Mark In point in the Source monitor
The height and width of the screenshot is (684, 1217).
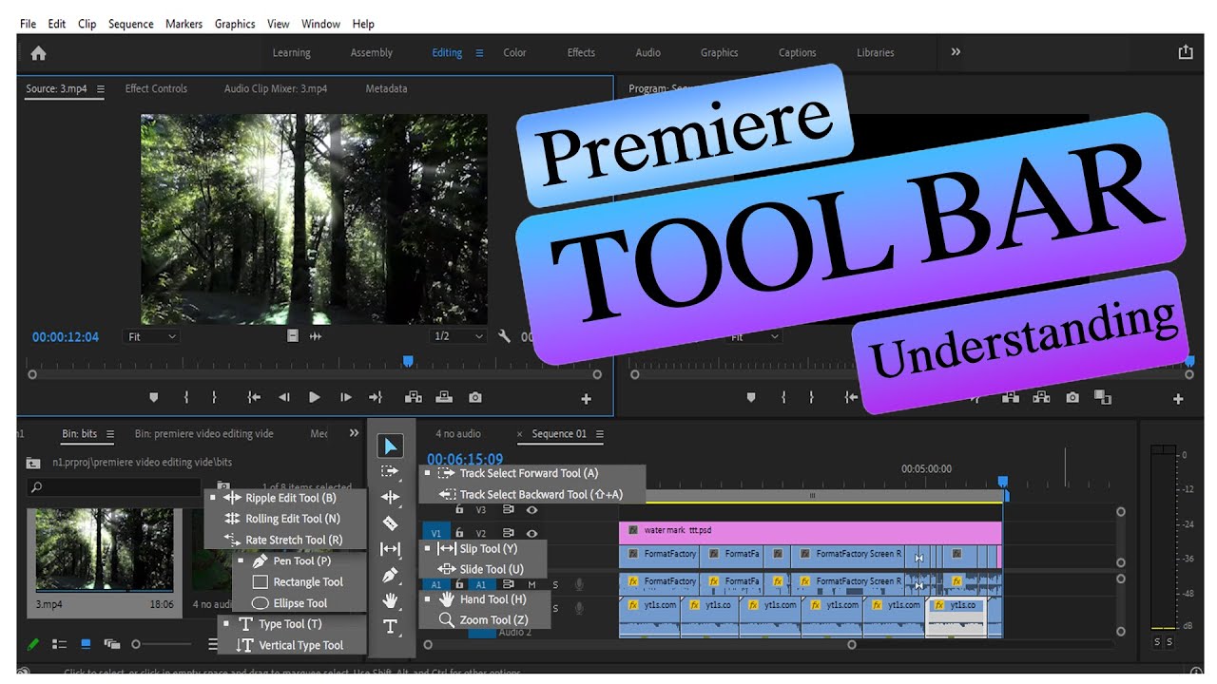click(186, 398)
